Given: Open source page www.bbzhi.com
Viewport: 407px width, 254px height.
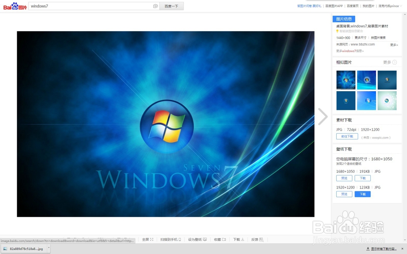Looking at the screenshot, I should point(363,44).
